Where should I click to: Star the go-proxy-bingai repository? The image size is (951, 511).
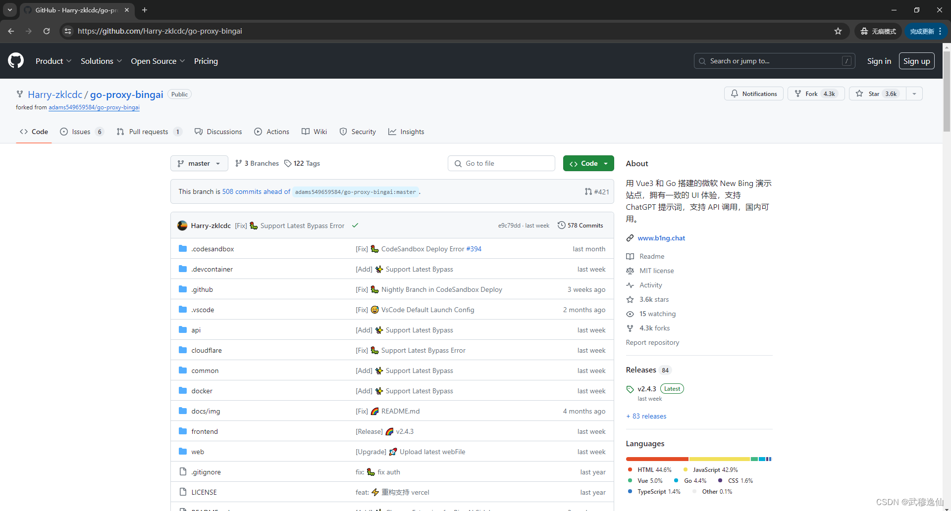[876, 93]
